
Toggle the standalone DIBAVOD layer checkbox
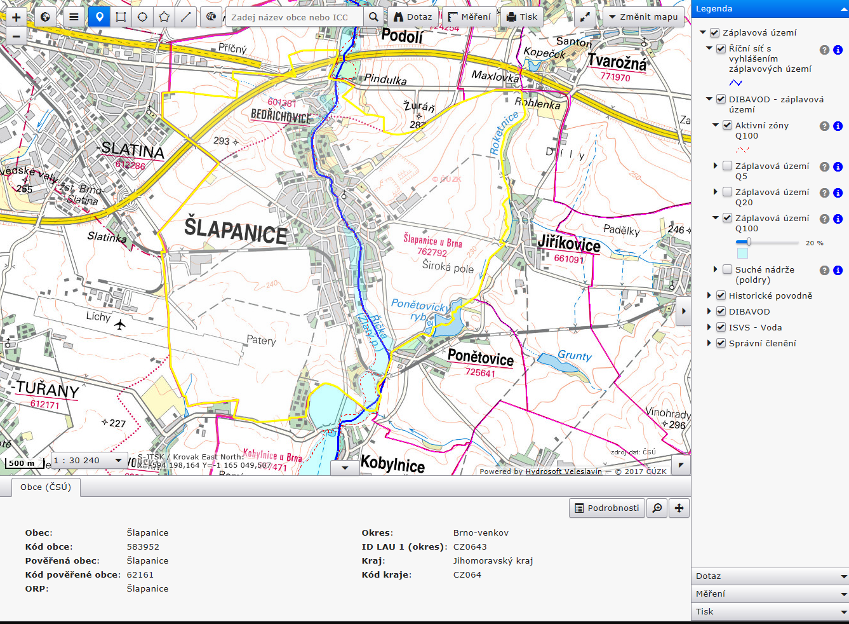pyautogui.click(x=721, y=311)
